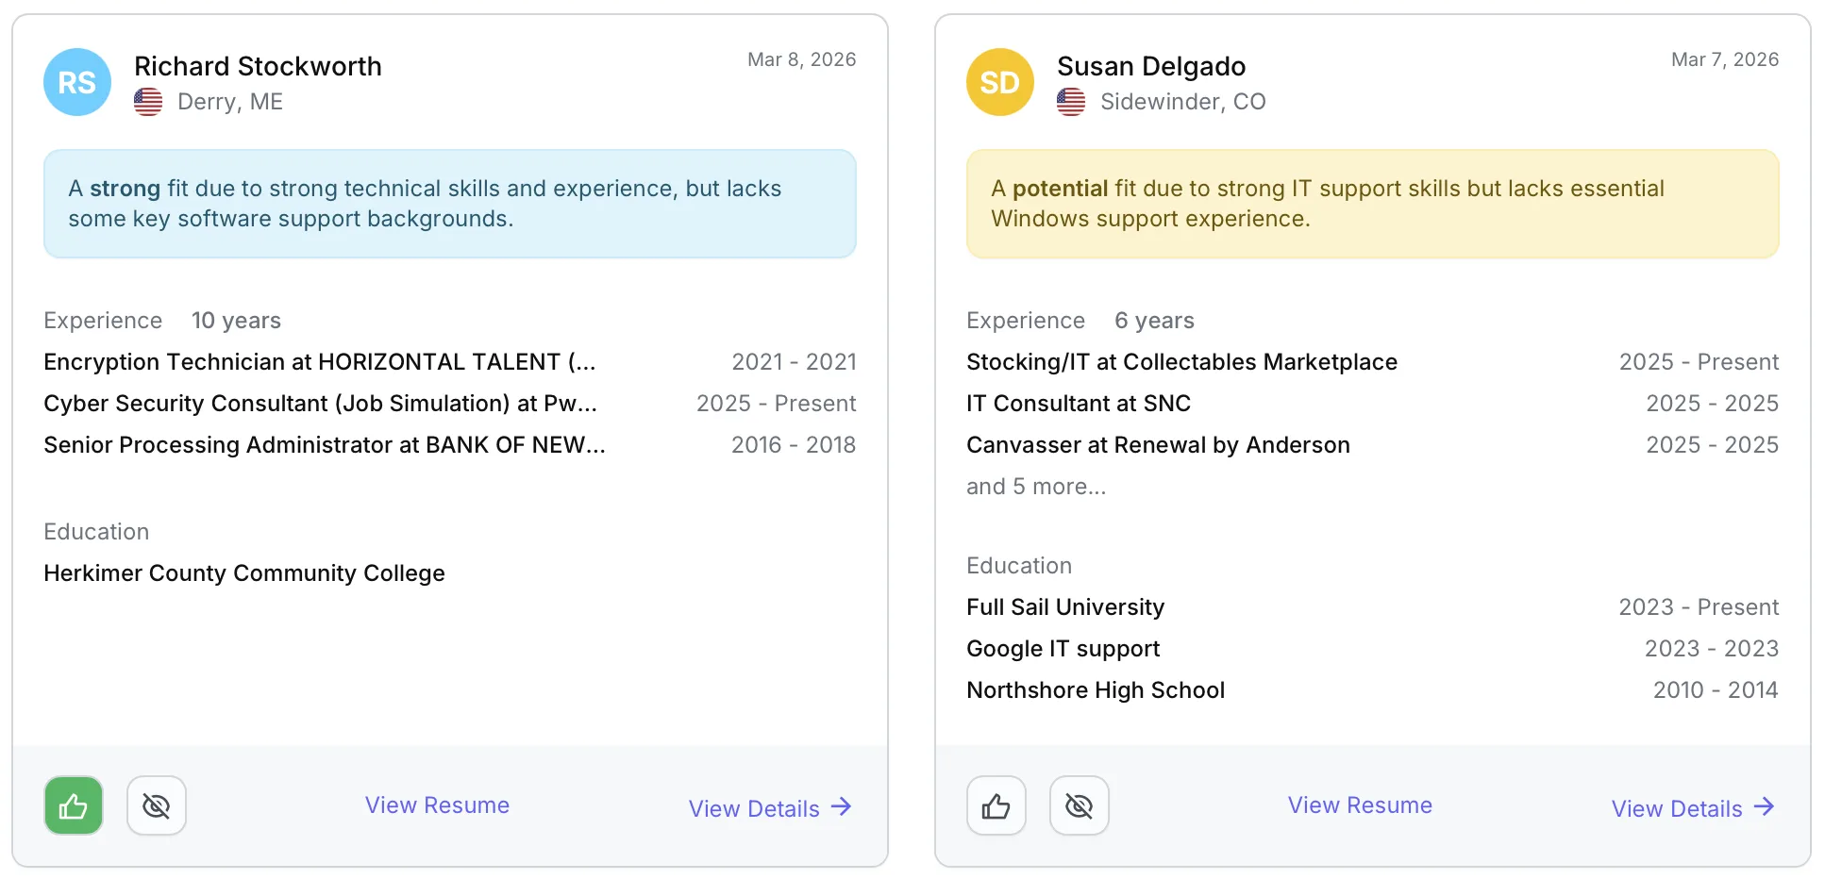Click the arrow next to Susan's View Details
This screenshot has height=879, width=1825.
click(x=1764, y=807)
